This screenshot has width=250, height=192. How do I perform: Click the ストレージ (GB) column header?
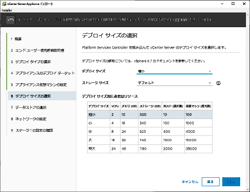pos(150,106)
